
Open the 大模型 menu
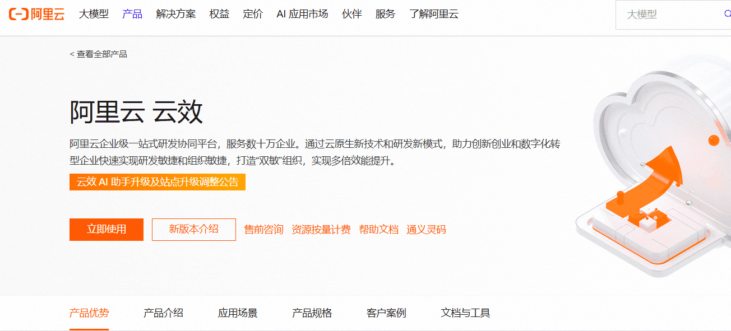(94, 14)
